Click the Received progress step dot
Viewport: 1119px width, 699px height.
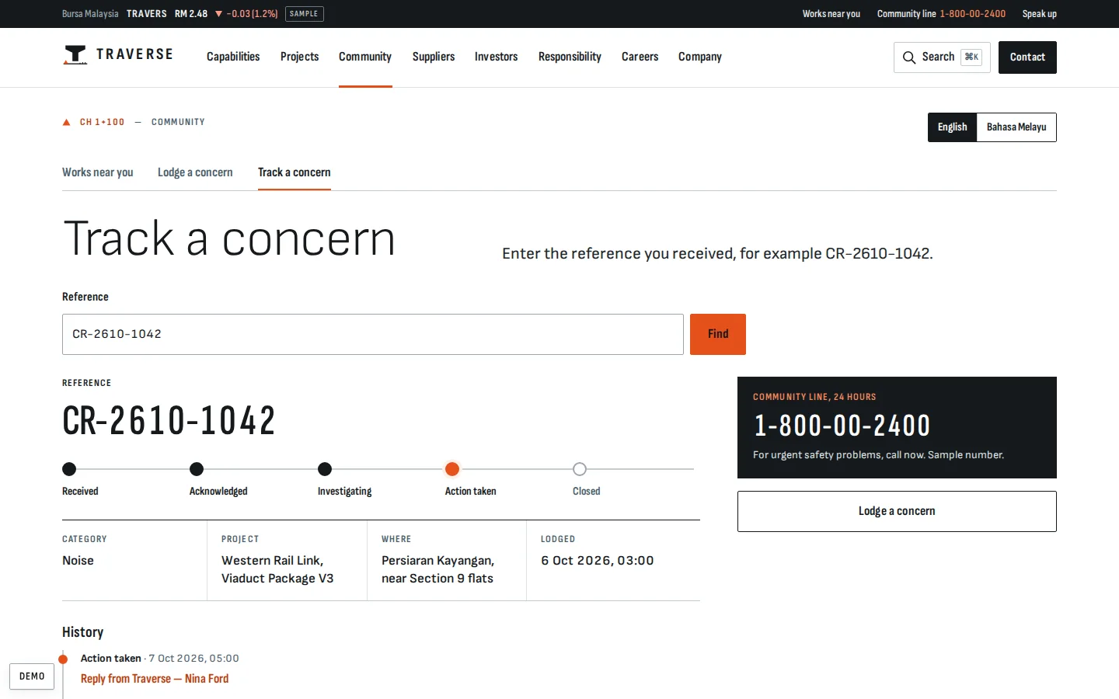pos(69,469)
